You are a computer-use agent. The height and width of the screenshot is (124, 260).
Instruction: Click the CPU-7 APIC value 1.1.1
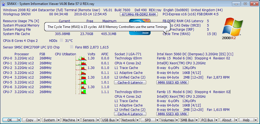coord(105,92)
